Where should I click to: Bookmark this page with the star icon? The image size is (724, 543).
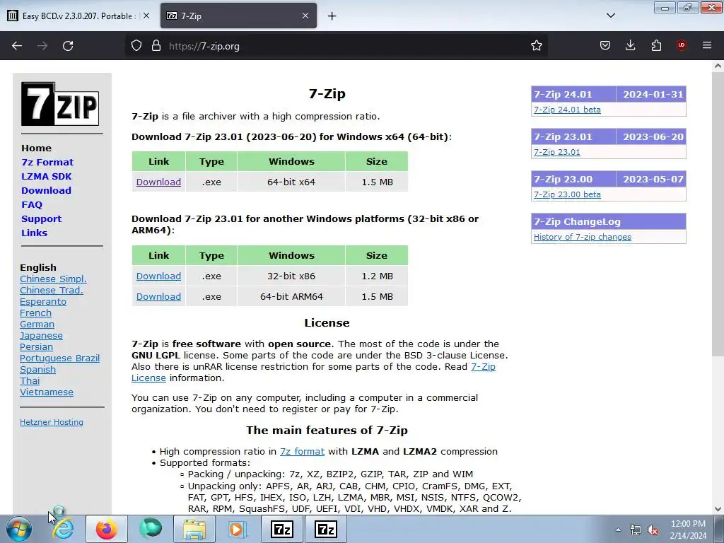536,46
